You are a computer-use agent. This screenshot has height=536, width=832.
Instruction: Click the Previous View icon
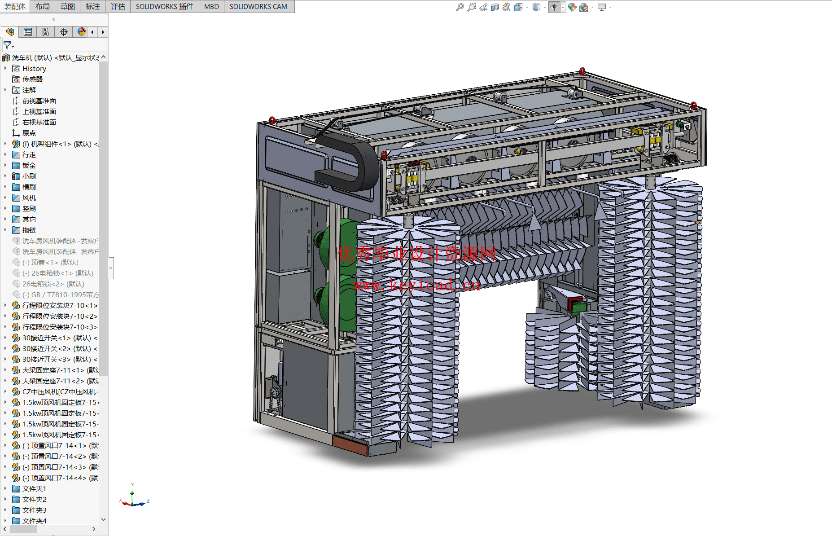[483, 7]
